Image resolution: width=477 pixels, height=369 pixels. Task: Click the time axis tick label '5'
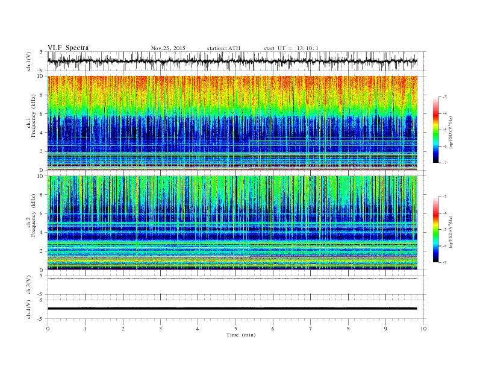(x=235, y=329)
